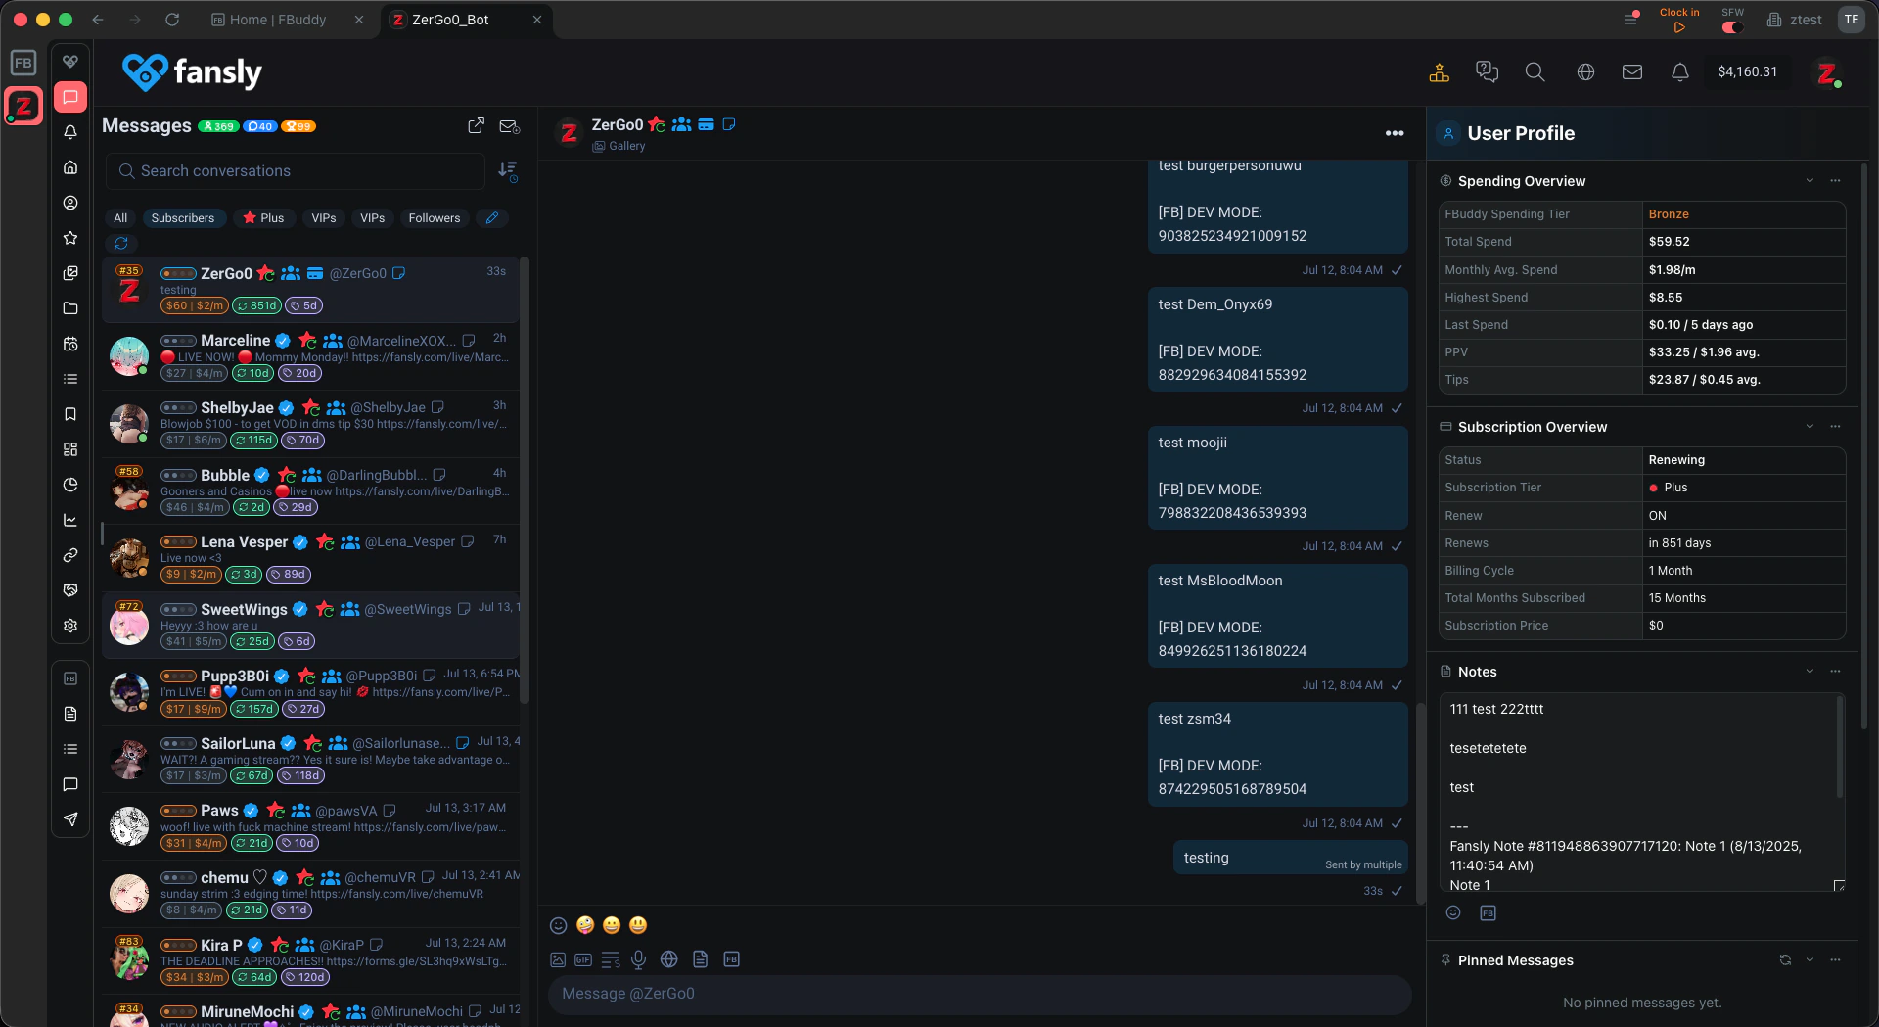Collapse the Notes section

click(x=1810, y=671)
